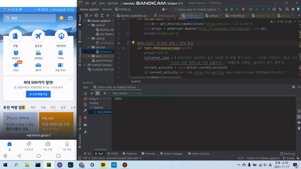The height and width of the screenshot is (169, 301).
Task: Tap the promotions tag tab in phone app
Action: [29, 146]
